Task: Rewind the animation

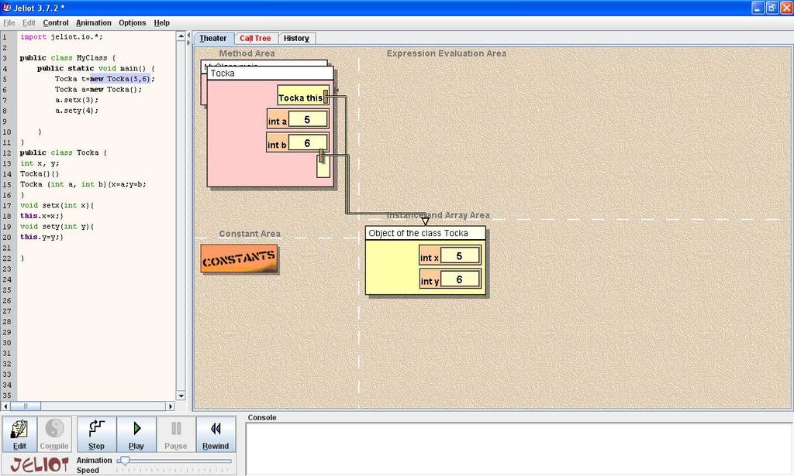Action: click(216, 434)
